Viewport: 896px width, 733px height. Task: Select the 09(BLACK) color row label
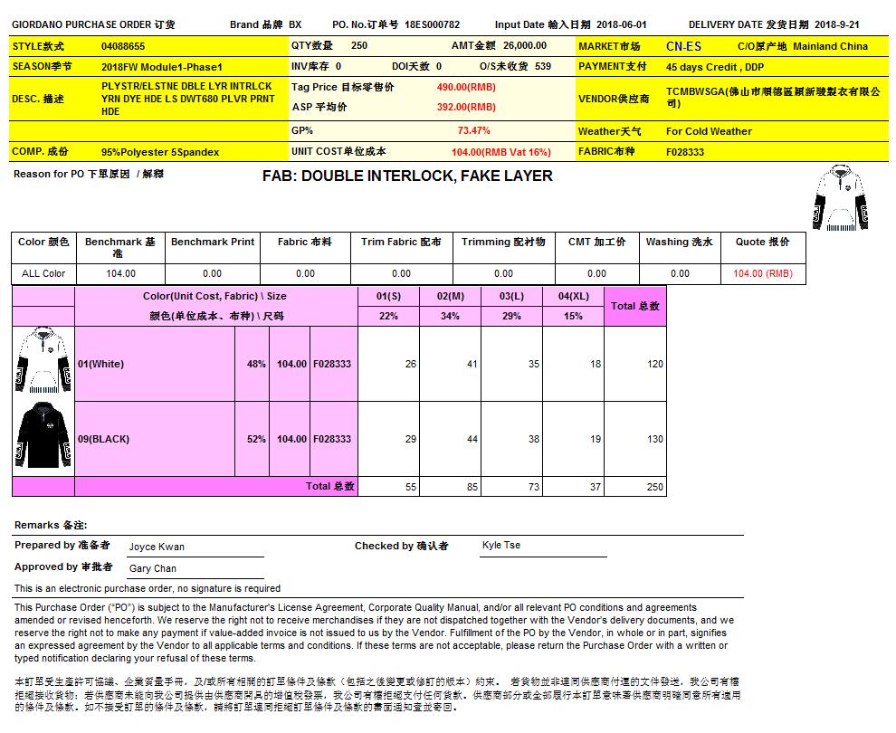(x=103, y=439)
